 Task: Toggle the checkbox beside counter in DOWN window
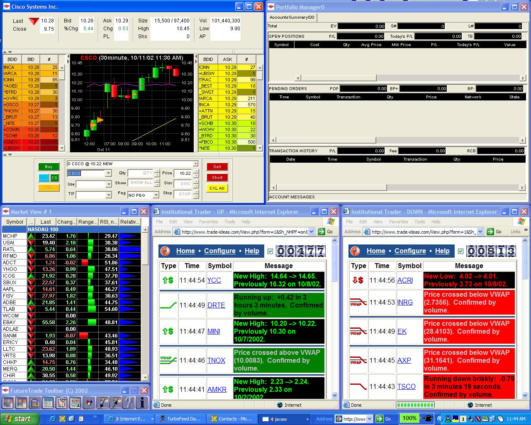460,251
